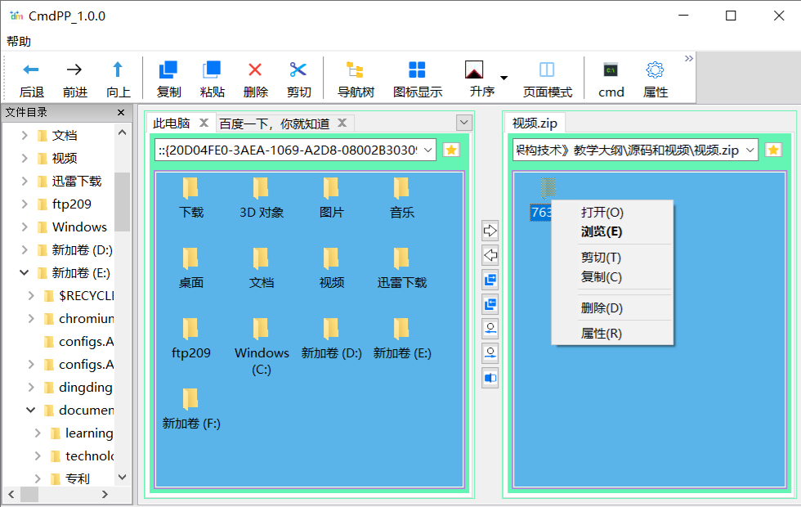Click the blue copy-to-right pane button
The height and width of the screenshot is (507, 801).
click(490, 280)
